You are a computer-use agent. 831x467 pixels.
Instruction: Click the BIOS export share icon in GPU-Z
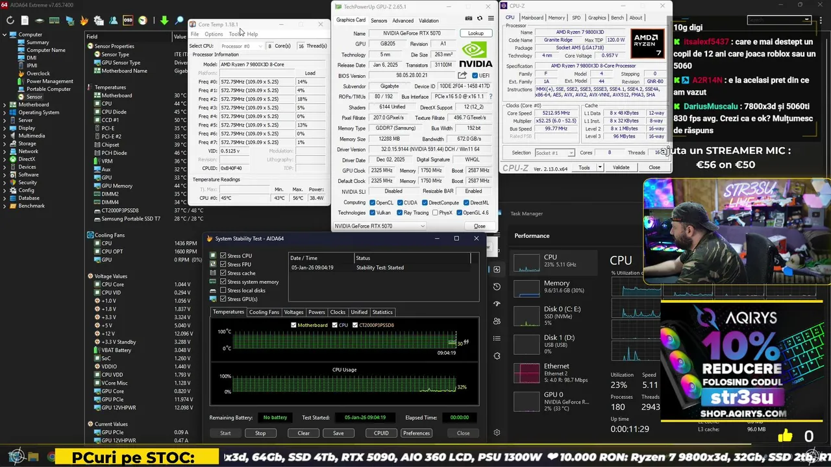[462, 76]
